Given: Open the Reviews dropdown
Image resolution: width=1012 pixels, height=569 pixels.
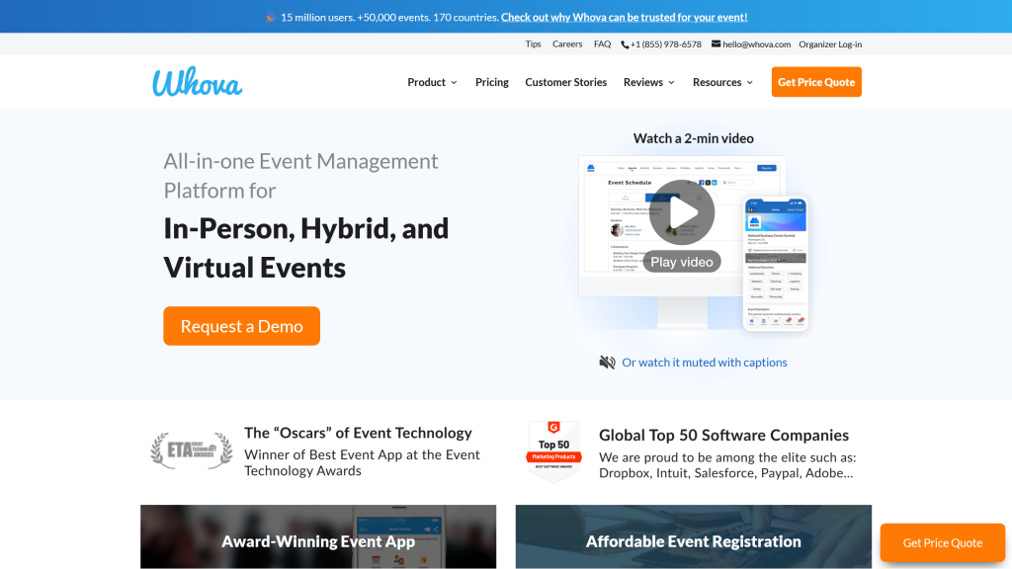Looking at the screenshot, I should click(x=648, y=82).
